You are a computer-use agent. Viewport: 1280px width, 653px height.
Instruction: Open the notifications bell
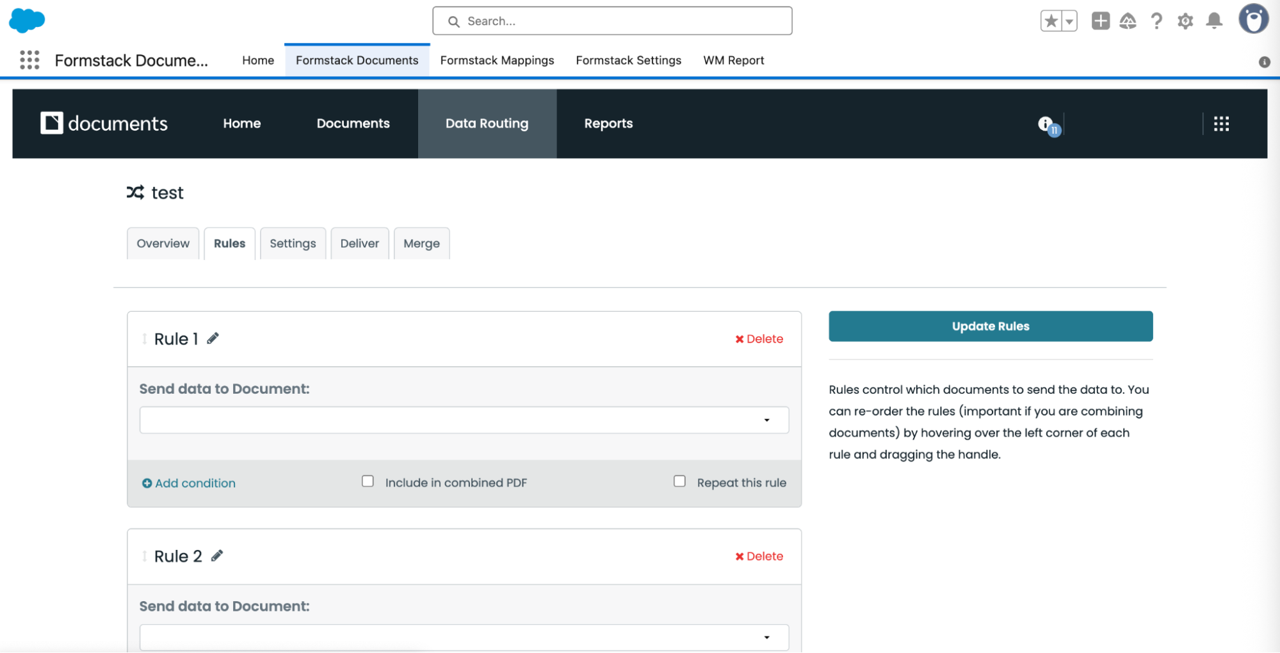pos(1213,21)
